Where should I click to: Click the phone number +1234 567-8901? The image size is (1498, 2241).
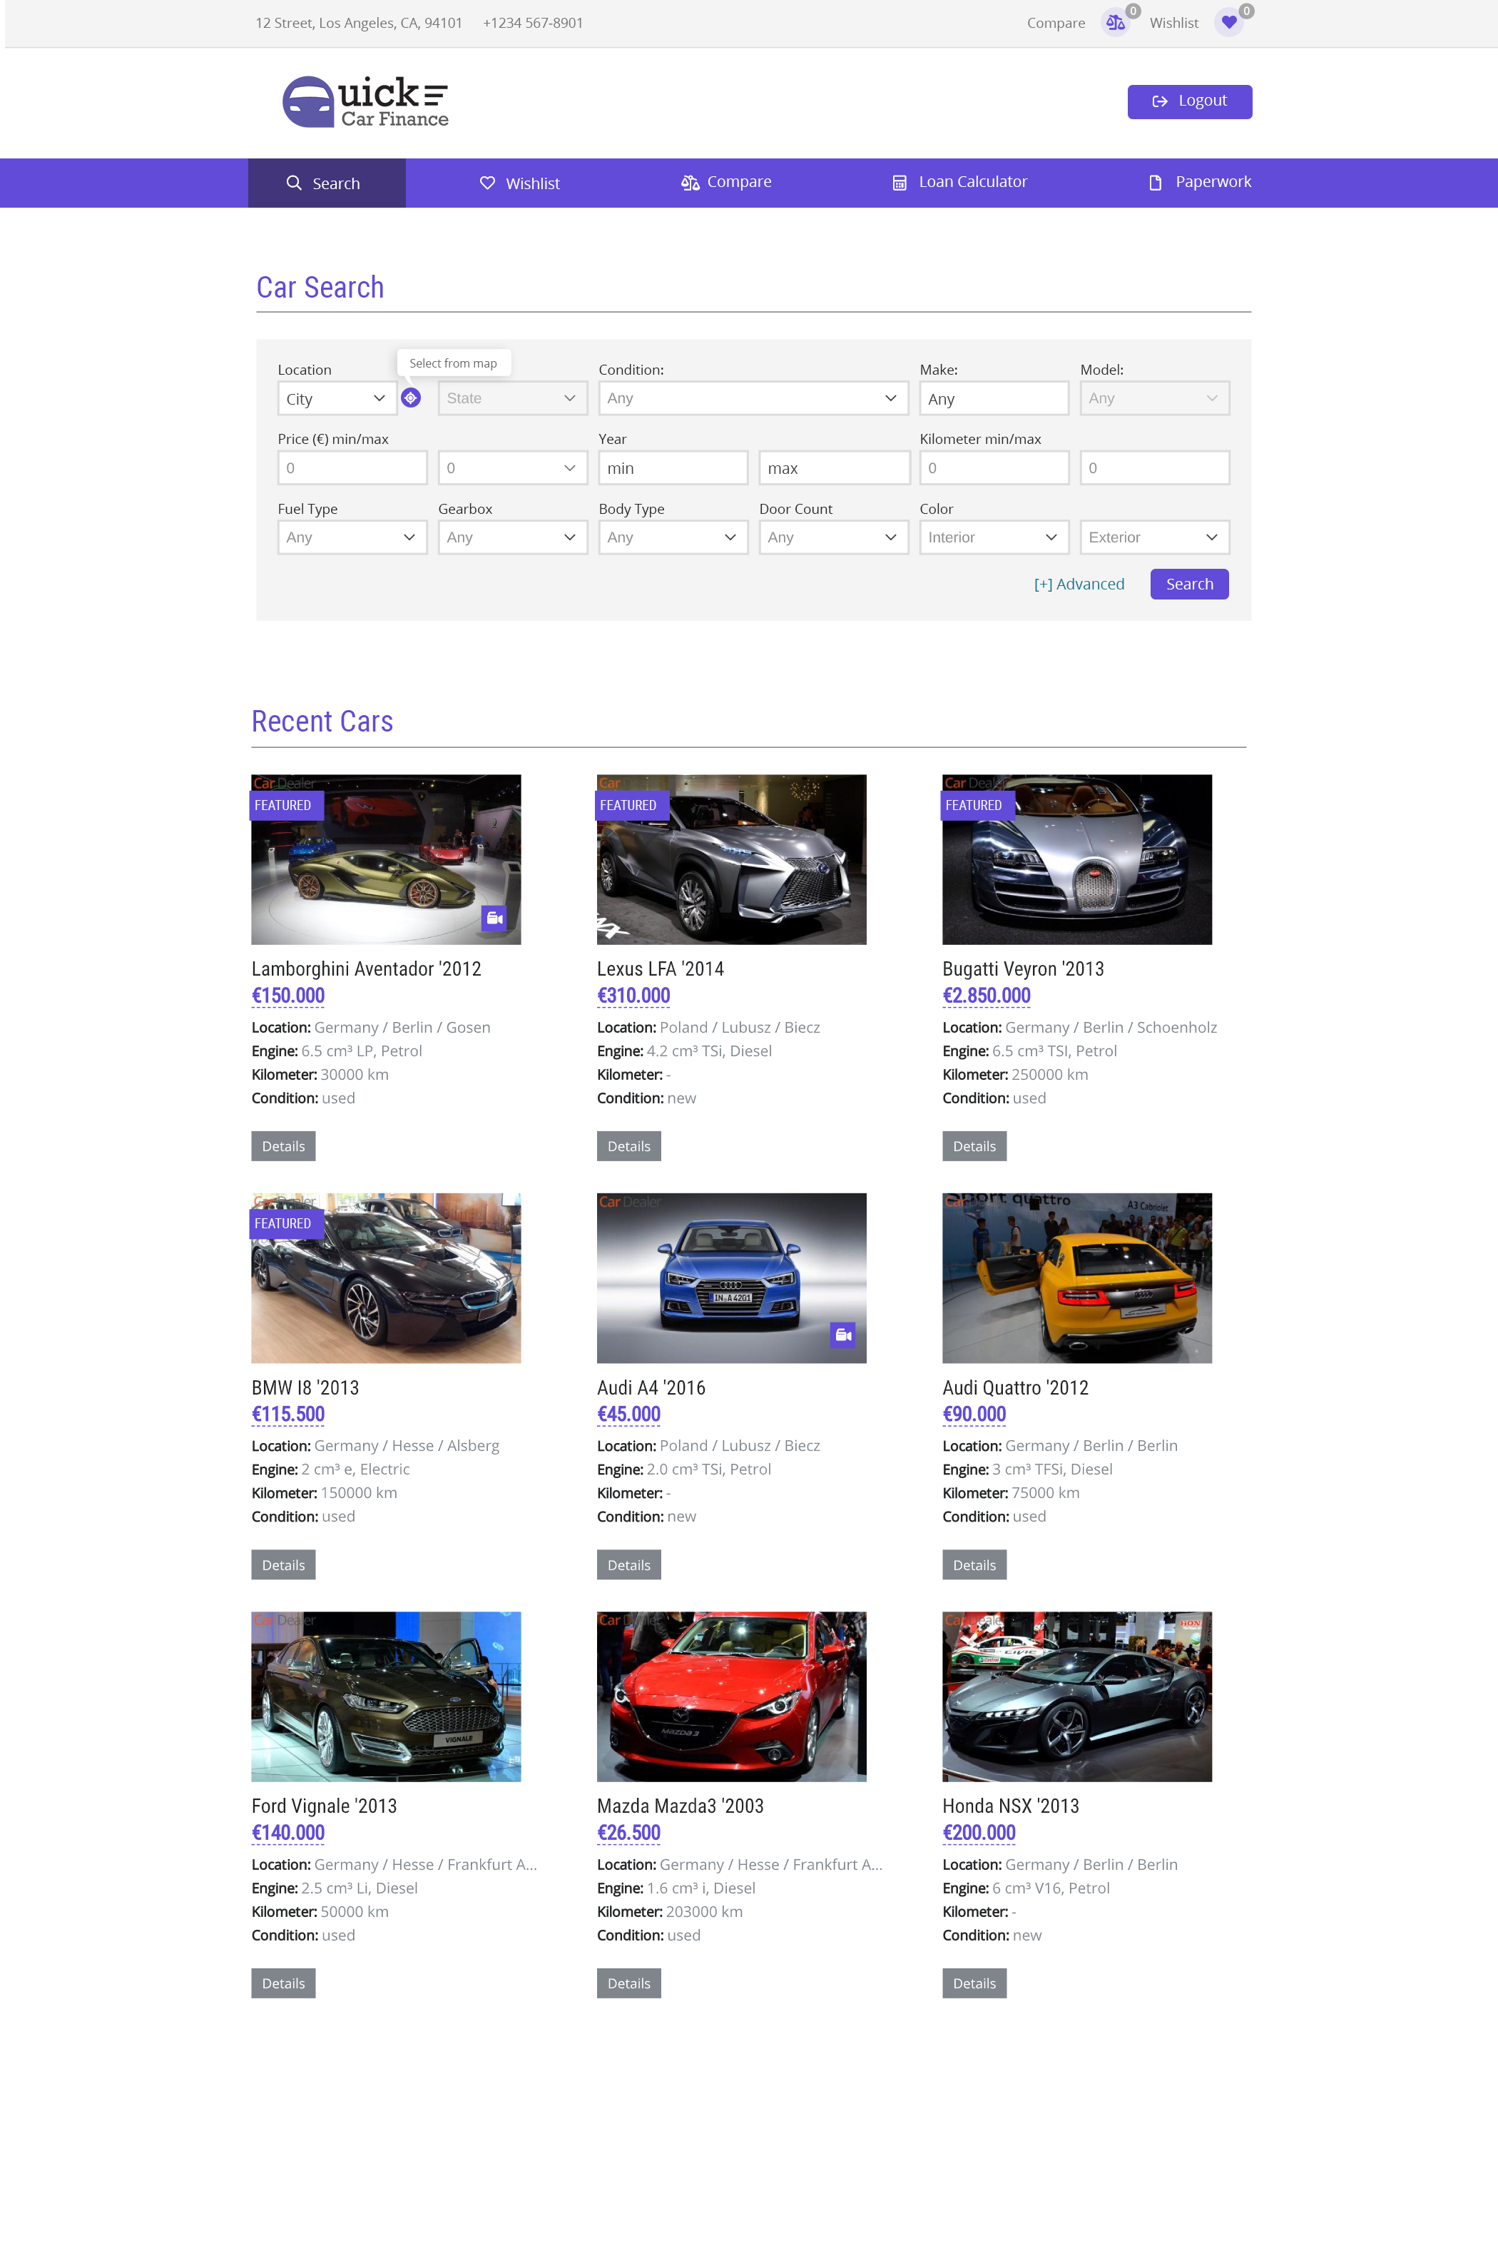pos(533,23)
